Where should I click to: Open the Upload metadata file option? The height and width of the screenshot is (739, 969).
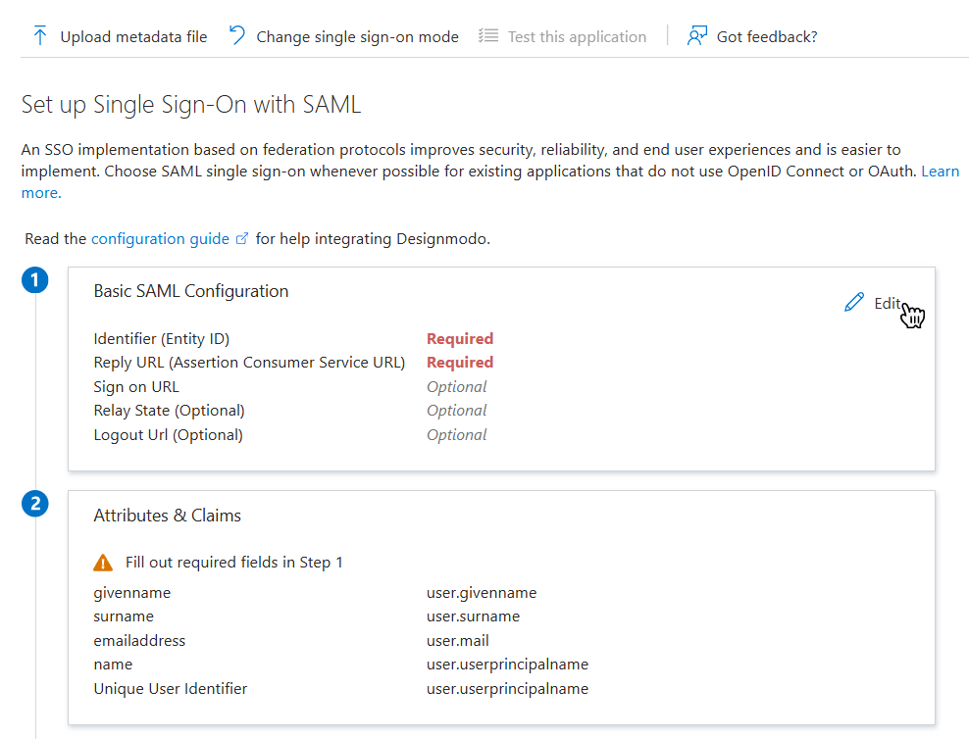click(x=133, y=37)
